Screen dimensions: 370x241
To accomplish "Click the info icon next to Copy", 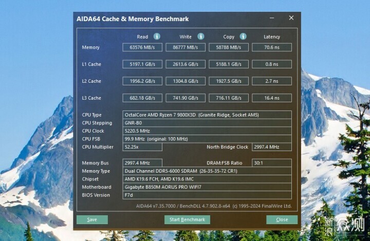I will tap(243, 36).
